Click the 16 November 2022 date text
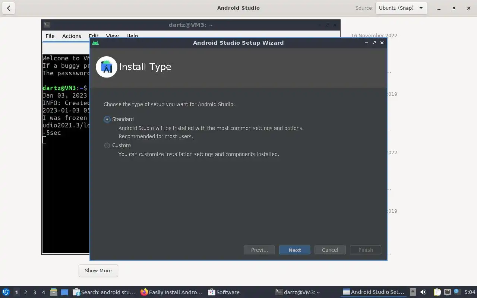The width and height of the screenshot is (477, 298). 374,36
